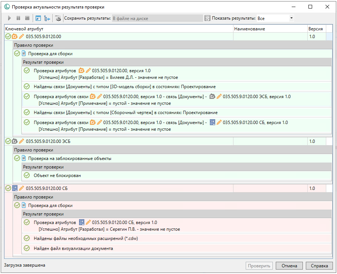Click the tree structure icon in toolbar
This screenshot has width=337, height=274.
tap(47, 18)
